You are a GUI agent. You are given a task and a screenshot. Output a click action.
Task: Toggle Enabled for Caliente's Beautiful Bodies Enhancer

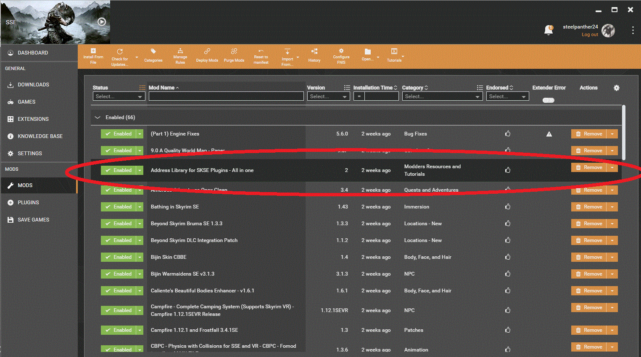point(118,291)
